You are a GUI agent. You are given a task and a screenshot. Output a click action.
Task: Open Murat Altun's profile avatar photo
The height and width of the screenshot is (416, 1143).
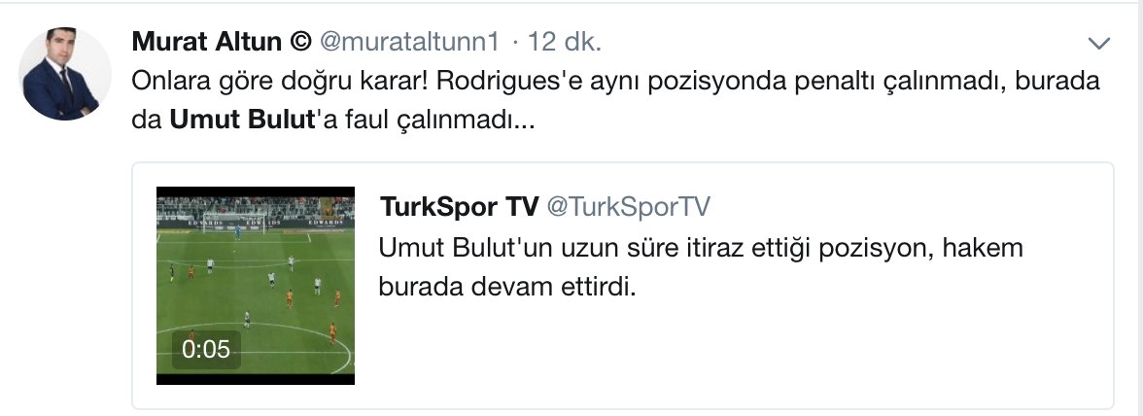tap(65, 74)
